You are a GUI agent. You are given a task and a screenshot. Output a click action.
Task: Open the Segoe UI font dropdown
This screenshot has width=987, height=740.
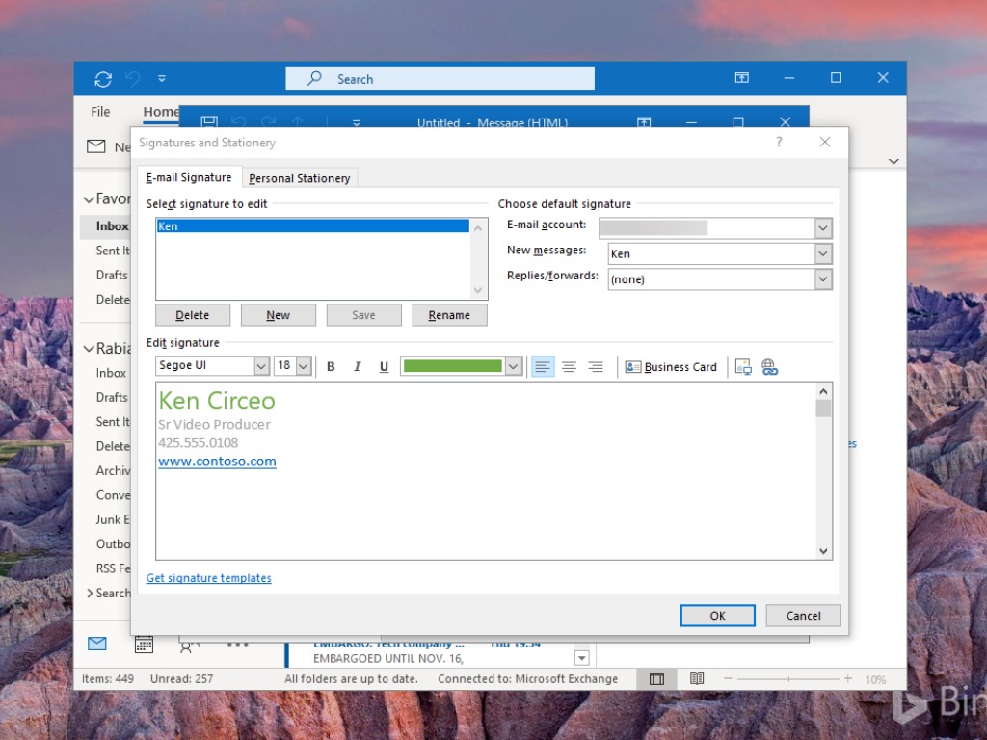(x=261, y=366)
